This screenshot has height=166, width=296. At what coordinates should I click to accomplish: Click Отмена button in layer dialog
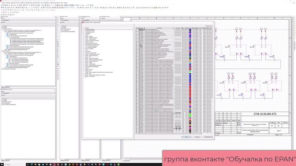point(197,137)
